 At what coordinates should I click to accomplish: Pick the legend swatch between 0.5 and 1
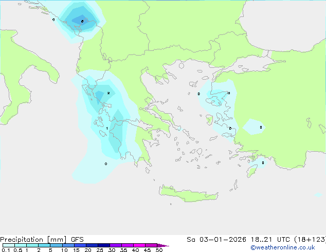[x=21, y=245]
